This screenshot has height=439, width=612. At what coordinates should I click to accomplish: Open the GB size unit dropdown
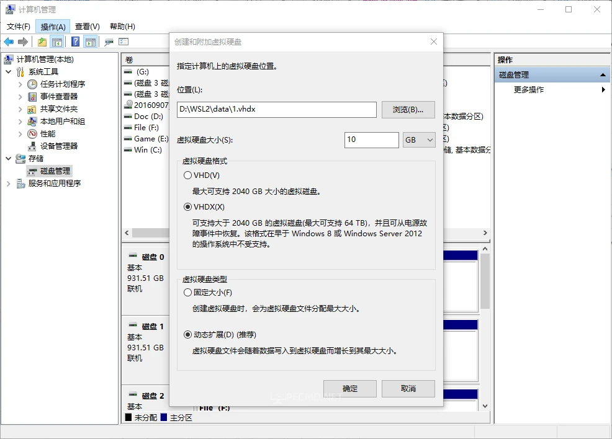coord(419,140)
